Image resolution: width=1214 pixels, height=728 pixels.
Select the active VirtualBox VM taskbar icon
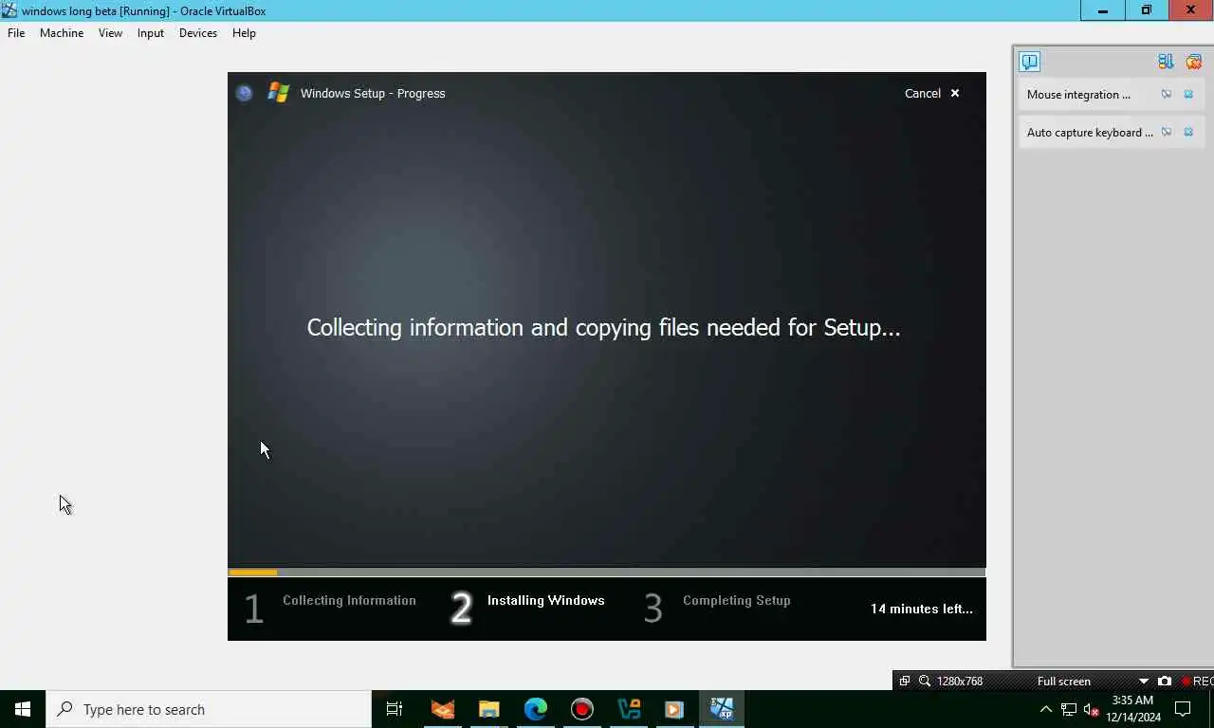722,709
